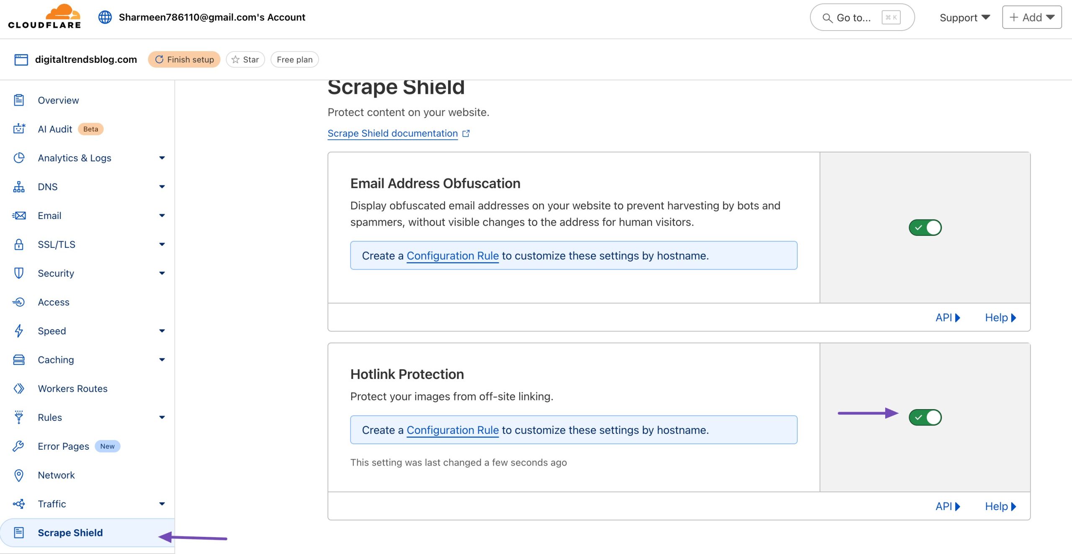Click the Finish setup button
The image size is (1072, 554).
184,59
